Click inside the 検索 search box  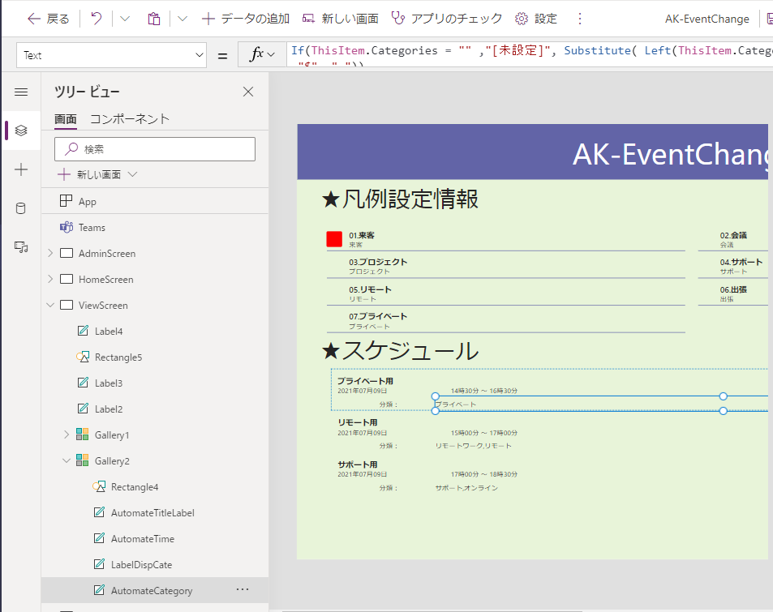(154, 149)
